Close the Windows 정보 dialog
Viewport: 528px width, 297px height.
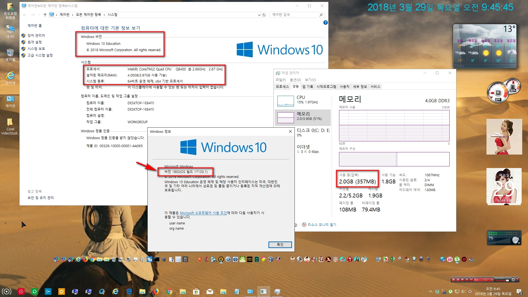point(290,131)
